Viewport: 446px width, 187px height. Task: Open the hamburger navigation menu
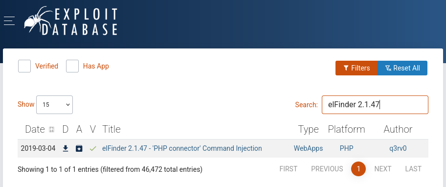[9, 21]
